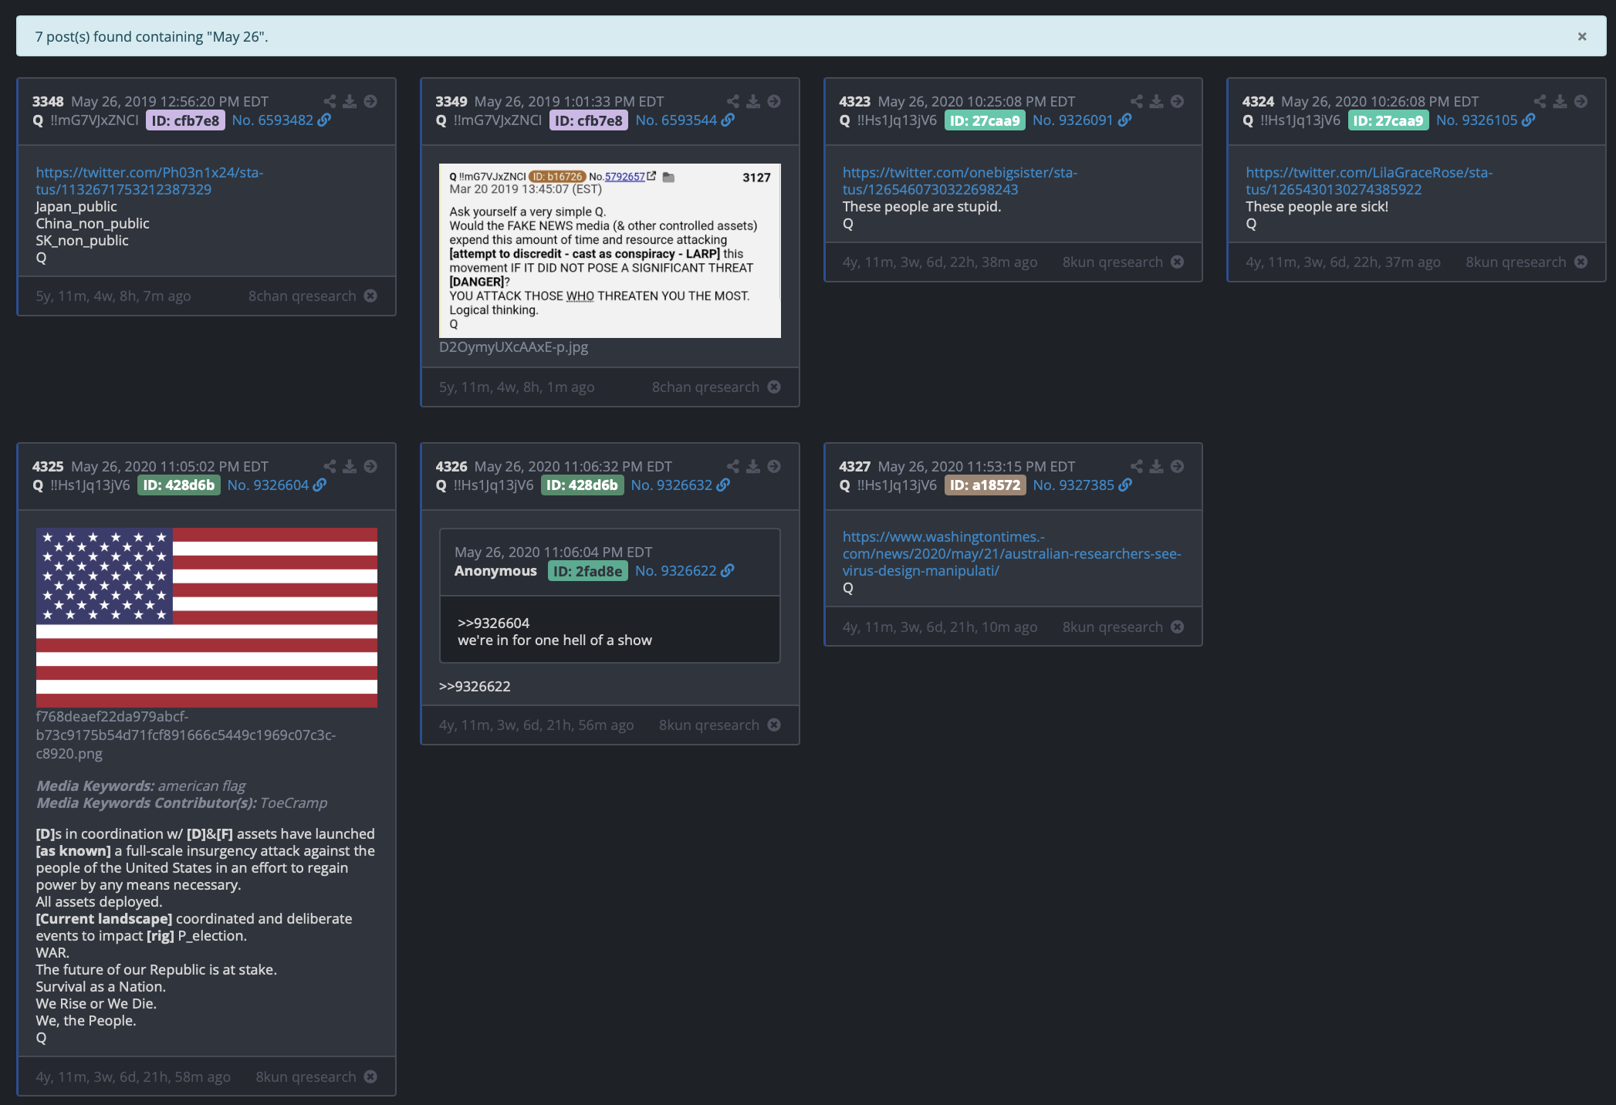Open post No. 9326091 link
This screenshot has height=1105, width=1616.
point(1081,120)
